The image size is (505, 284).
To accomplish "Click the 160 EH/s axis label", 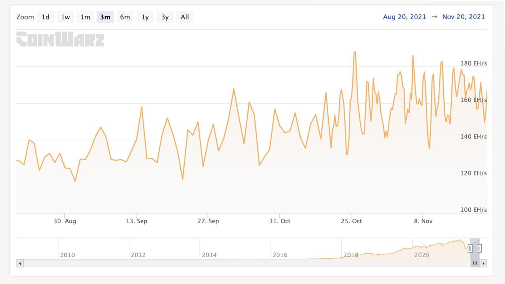I will (473, 100).
